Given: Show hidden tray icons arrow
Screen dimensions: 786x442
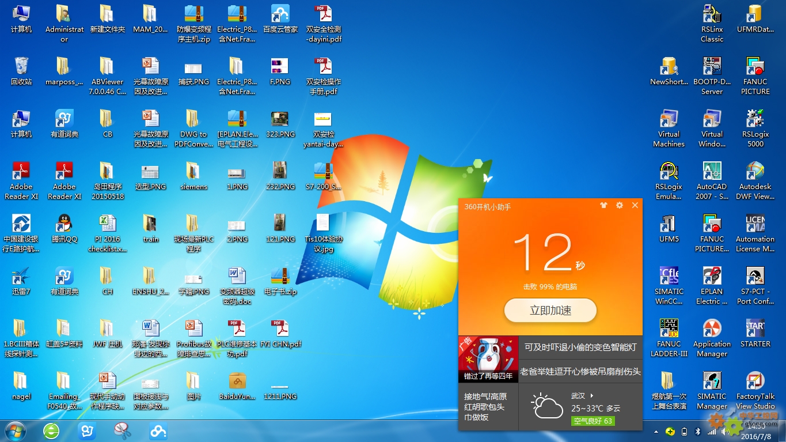Looking at the screenshot, I should (x=656, y=432).
